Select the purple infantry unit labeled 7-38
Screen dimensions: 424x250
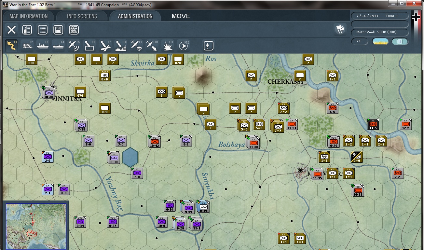pyautogui.click(x=81, y=125)
